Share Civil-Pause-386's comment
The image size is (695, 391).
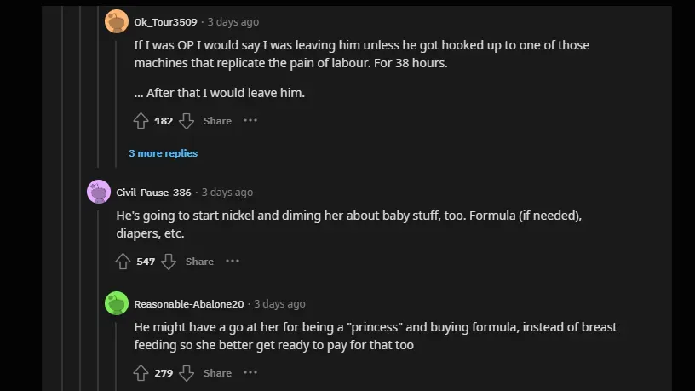pos(199,262)
